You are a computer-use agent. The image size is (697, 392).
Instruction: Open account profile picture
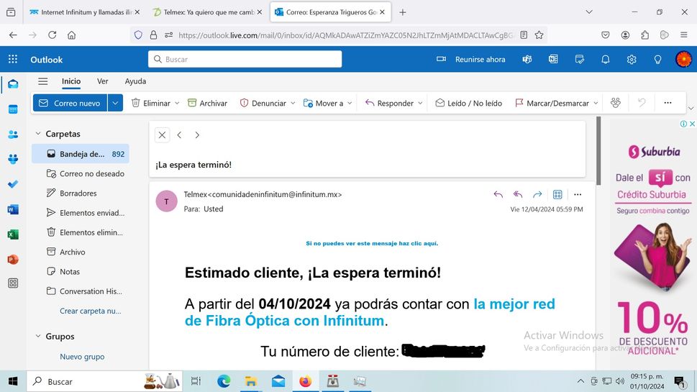(x=683, y=59)
